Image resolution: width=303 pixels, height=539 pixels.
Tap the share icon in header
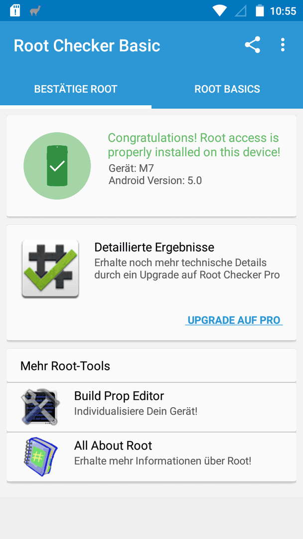coord(252,45)
